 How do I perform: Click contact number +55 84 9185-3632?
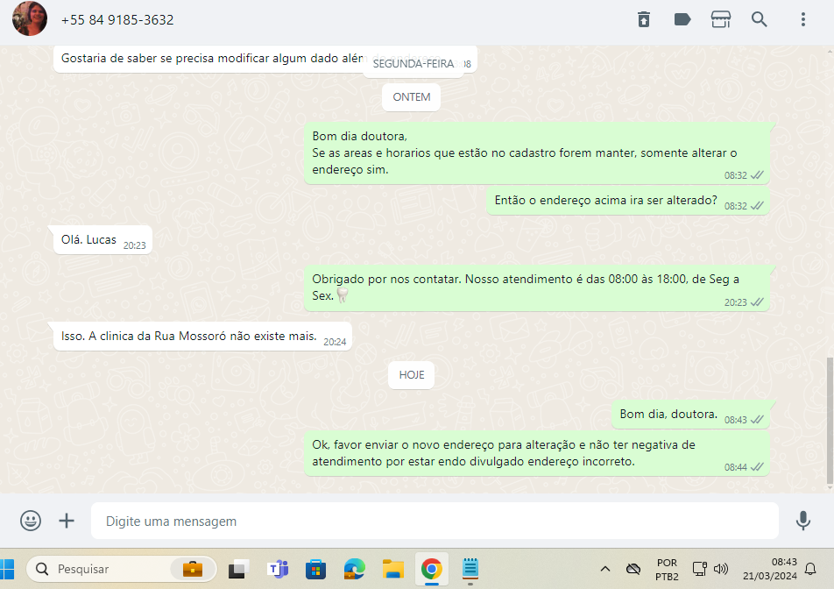(x=117, y=20)
